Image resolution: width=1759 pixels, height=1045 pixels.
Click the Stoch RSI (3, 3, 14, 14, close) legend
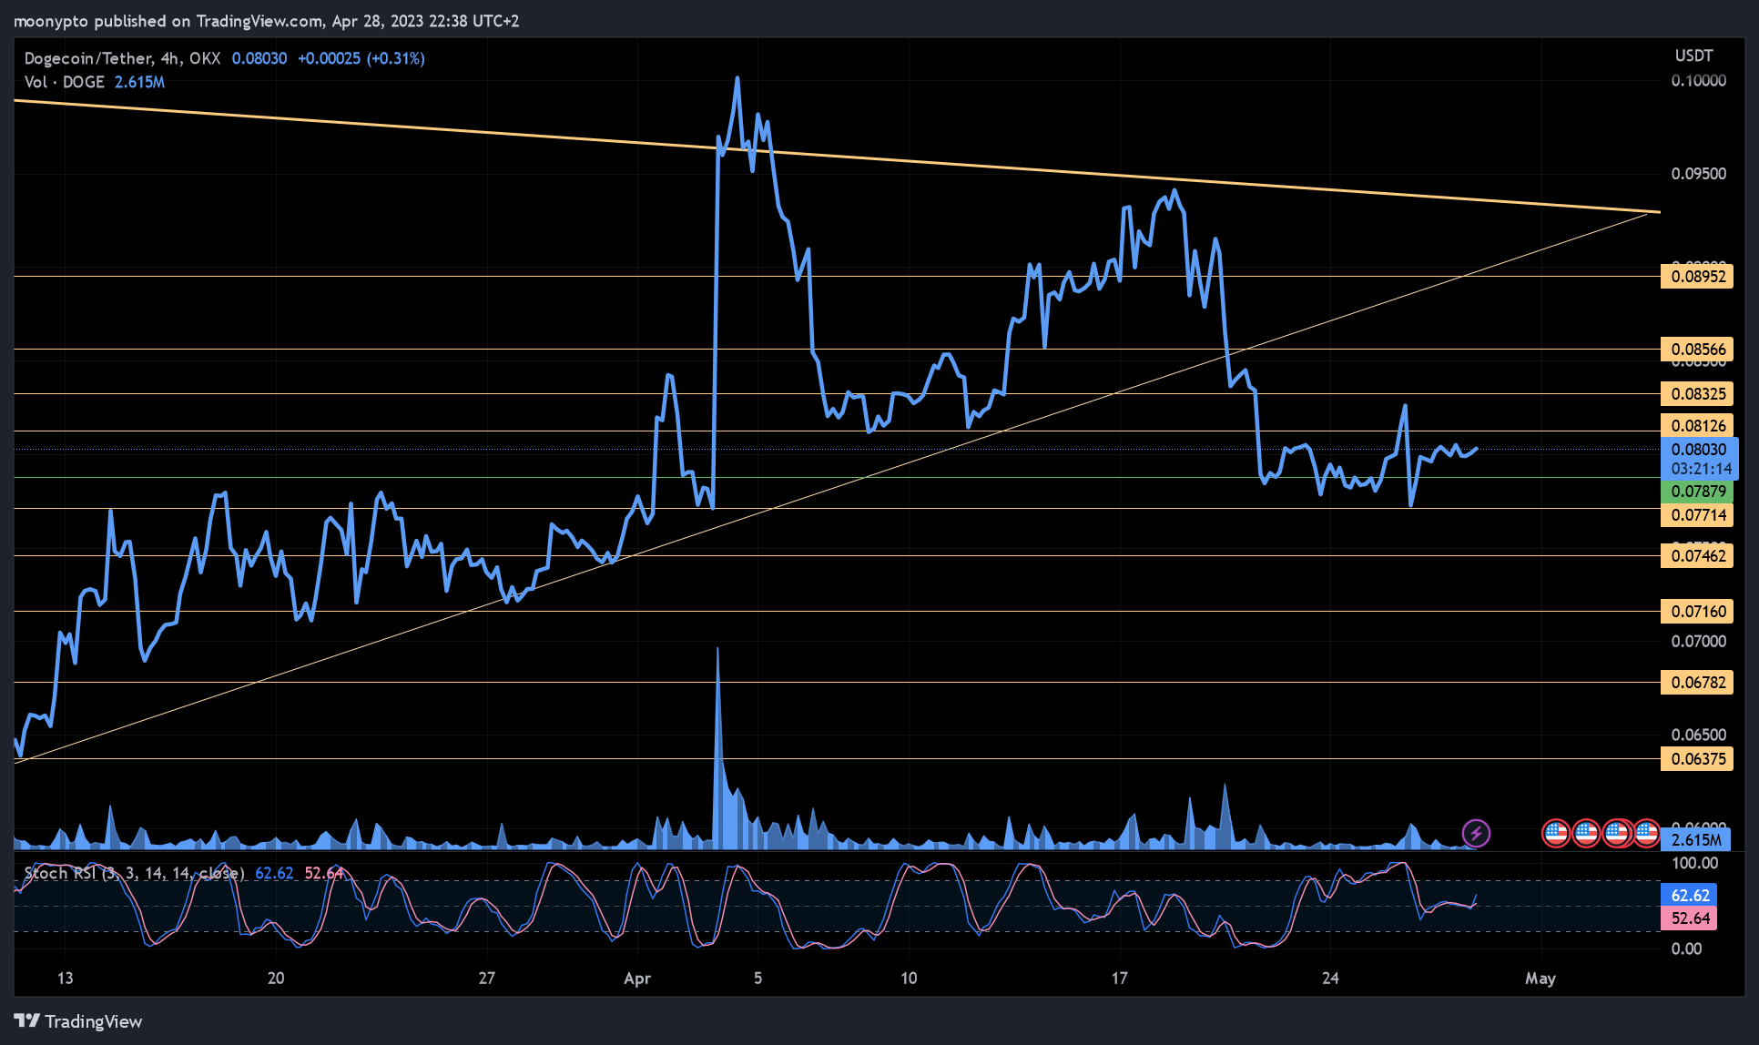tap(134, 873)
